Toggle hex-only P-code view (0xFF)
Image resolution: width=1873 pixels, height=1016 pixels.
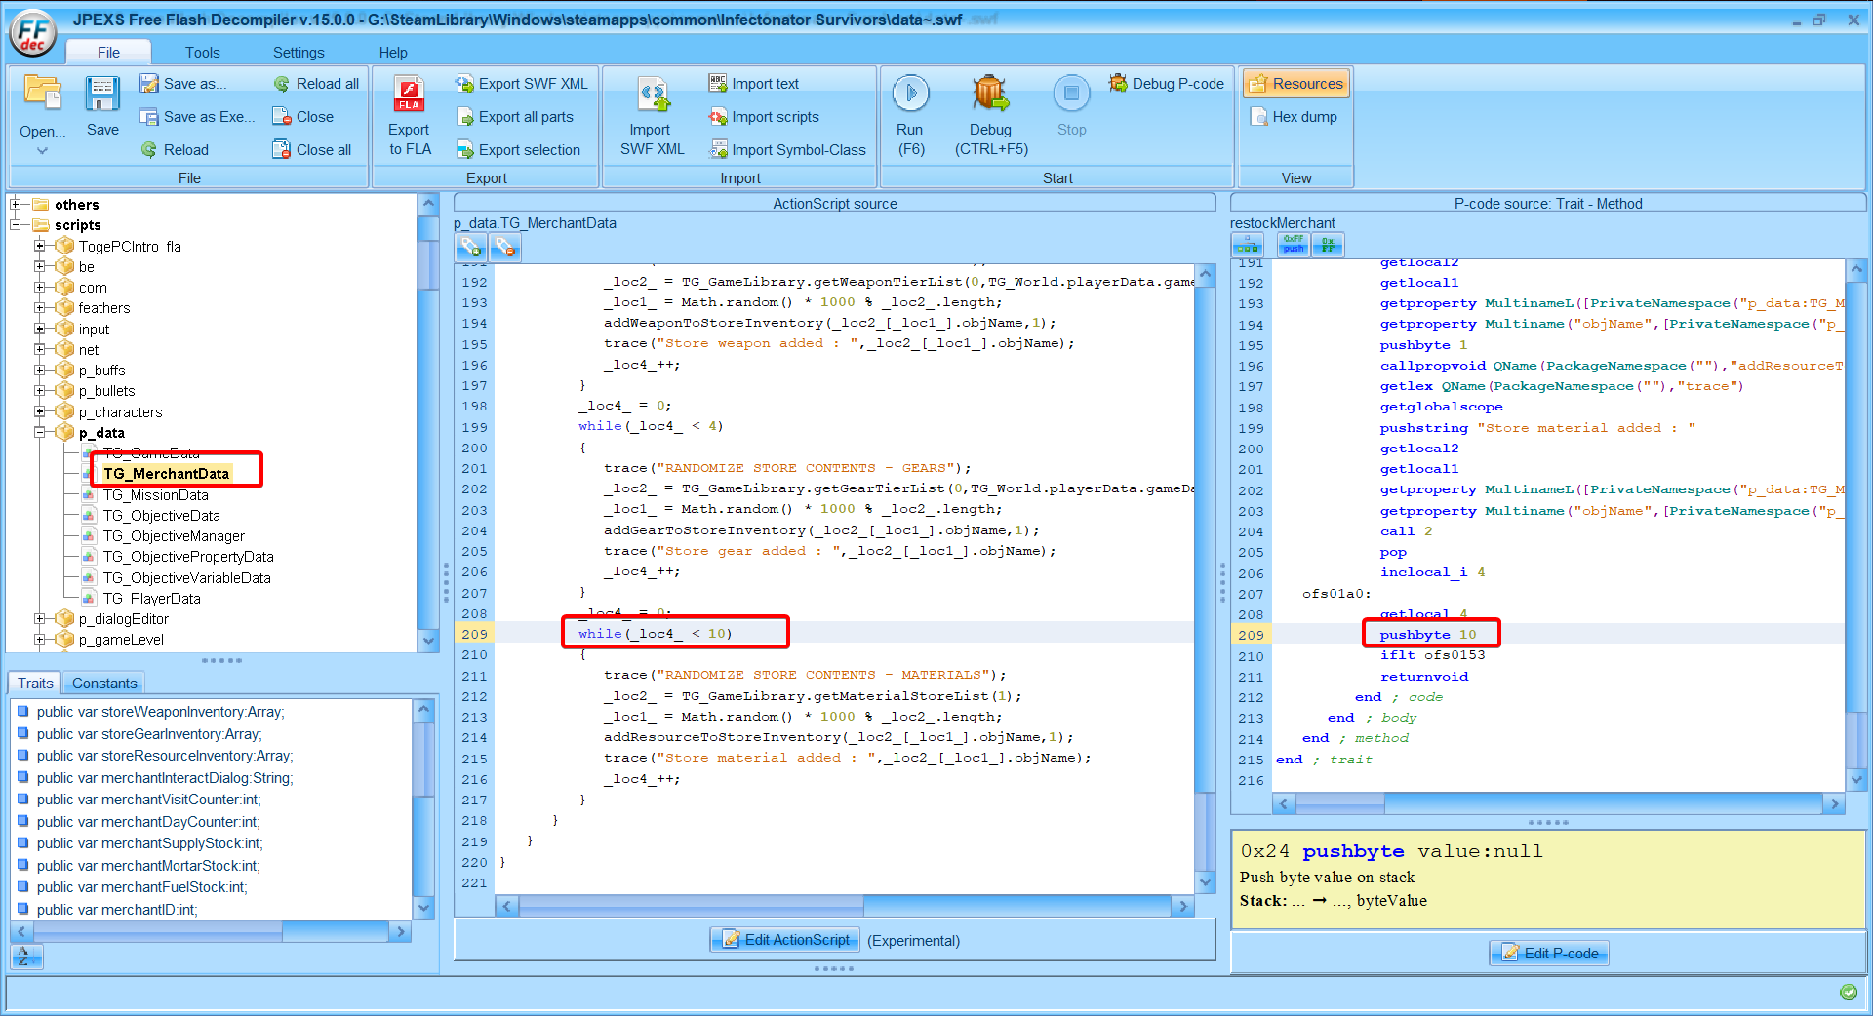click(1328, 245)
